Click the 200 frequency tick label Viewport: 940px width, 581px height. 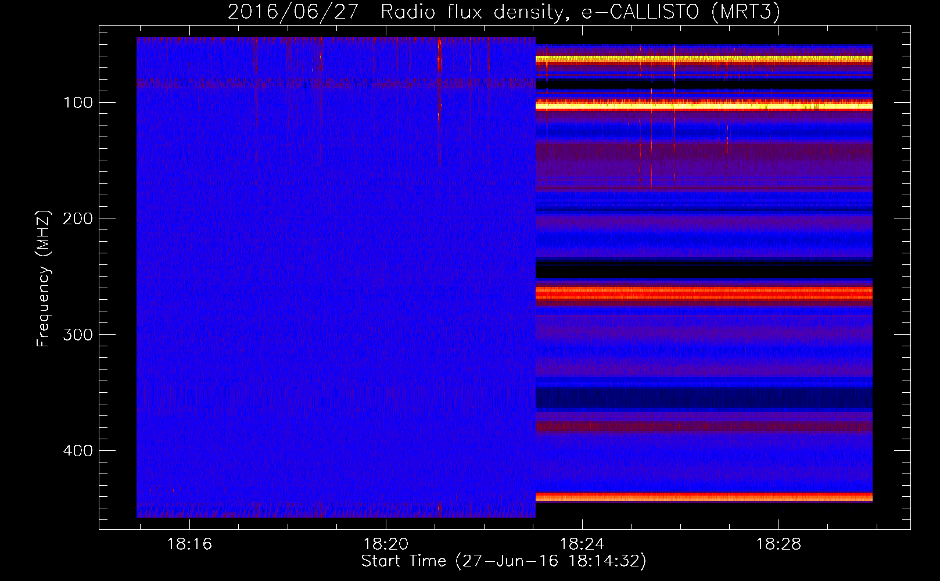tap(77, 218)
